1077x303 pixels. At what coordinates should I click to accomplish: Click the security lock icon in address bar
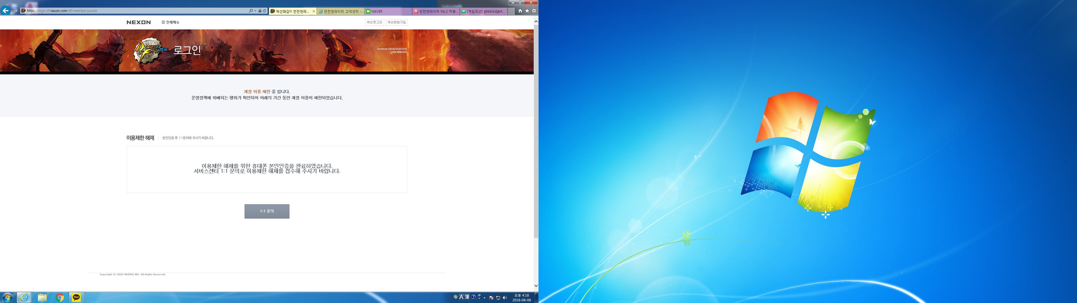point(260,11)
